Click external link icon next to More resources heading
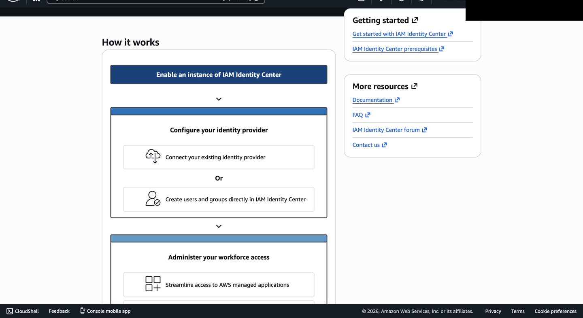This screenshot has width=583, height=318. pyautogui.click(x=415, y=86)
